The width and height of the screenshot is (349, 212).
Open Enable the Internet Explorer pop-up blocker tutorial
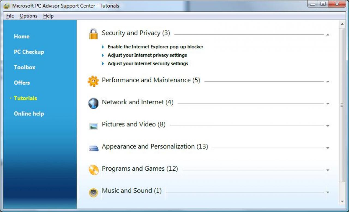[x=155, y=47]
